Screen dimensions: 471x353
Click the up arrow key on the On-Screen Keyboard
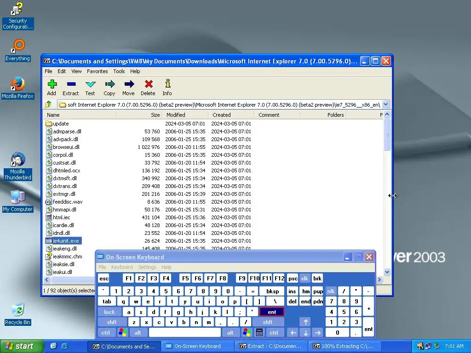point(306,322)
